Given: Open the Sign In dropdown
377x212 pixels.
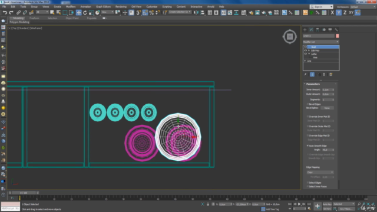Looking at the screenshot, I should (321, 6).
